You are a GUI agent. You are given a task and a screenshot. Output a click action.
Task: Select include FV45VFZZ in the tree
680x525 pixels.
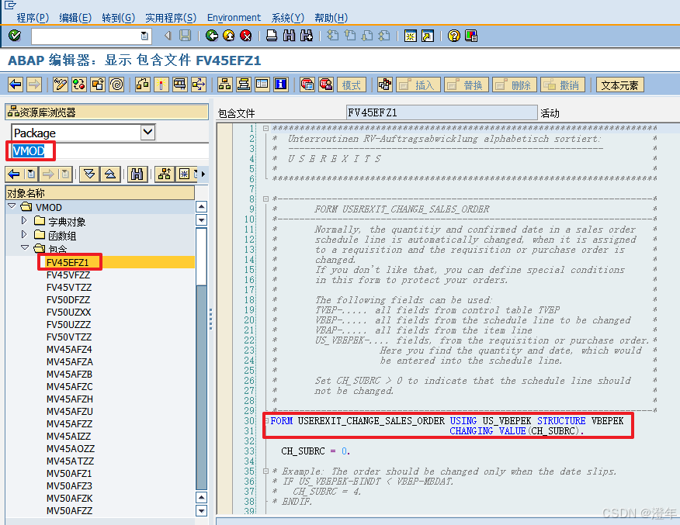(68, 275)
